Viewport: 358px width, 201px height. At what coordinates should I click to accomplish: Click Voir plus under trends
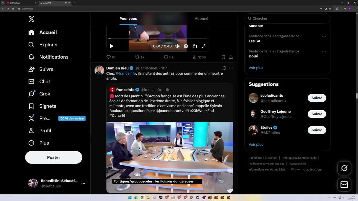(256, 68)
